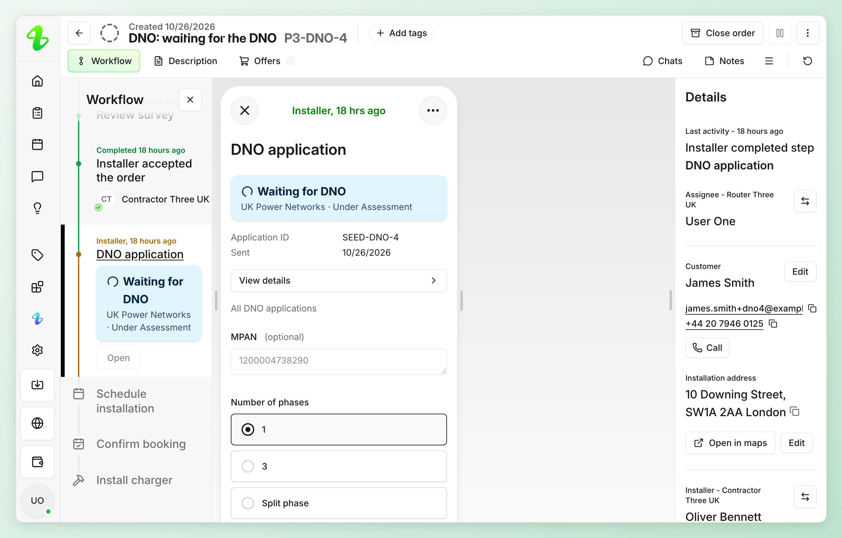The height and width of the screenshot is (538, 842).
Task: Open the apps grid icon in sidebar
Action: [x=37, y=287]
